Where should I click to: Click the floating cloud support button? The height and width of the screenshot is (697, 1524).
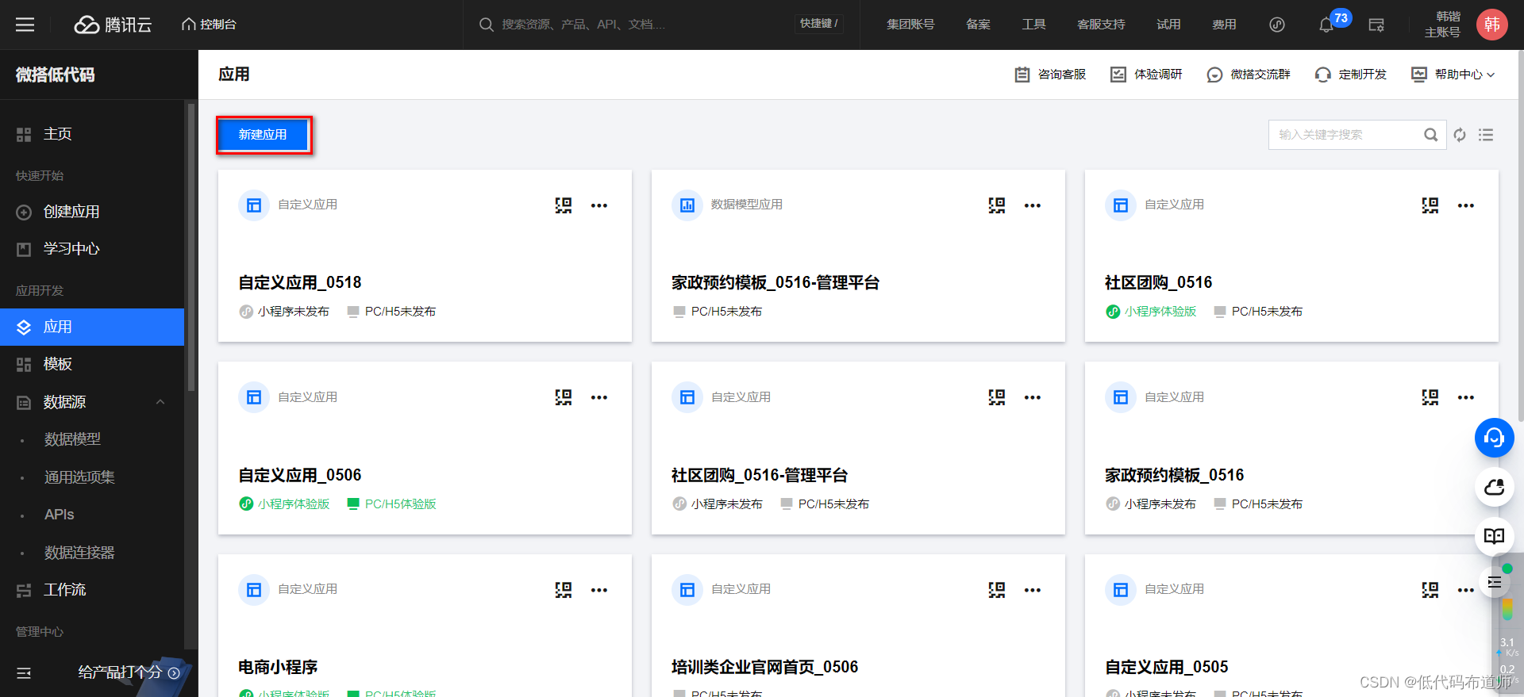[x=1495, y=487]
